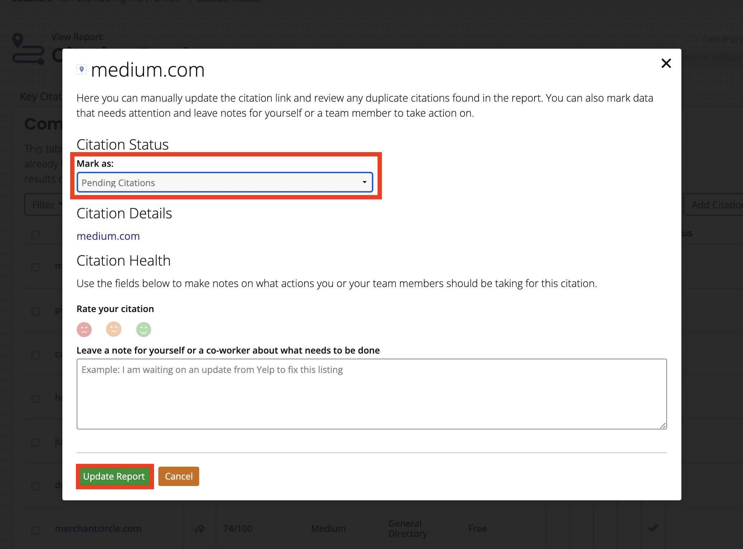Click Cancel to dismiss the dialog
Viewport: 743px width, 549px height.
(178, 476)
